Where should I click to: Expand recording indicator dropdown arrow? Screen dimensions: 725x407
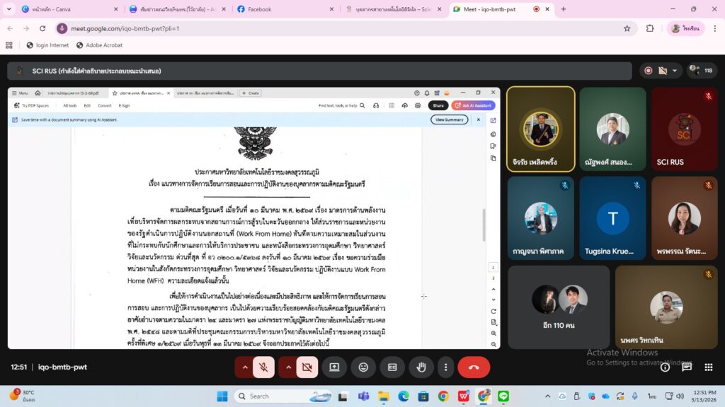[x=675, y=71]
